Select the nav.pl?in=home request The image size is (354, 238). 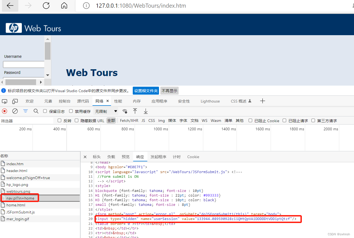click(x=40, y=198)
